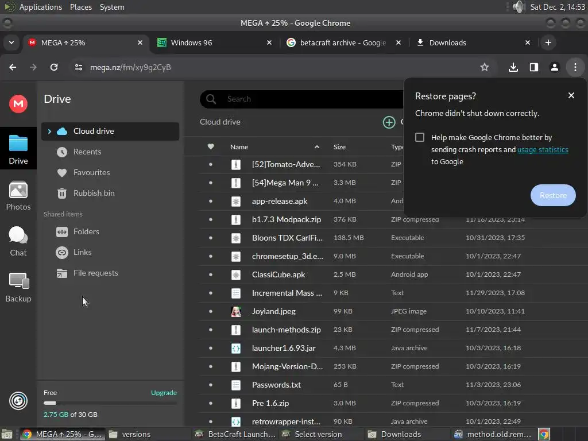This screenshot has width=588, height=441.
Task: Switch to the betacraft archive Google tab
Action: pyautogui.click(x=343, y=42)
